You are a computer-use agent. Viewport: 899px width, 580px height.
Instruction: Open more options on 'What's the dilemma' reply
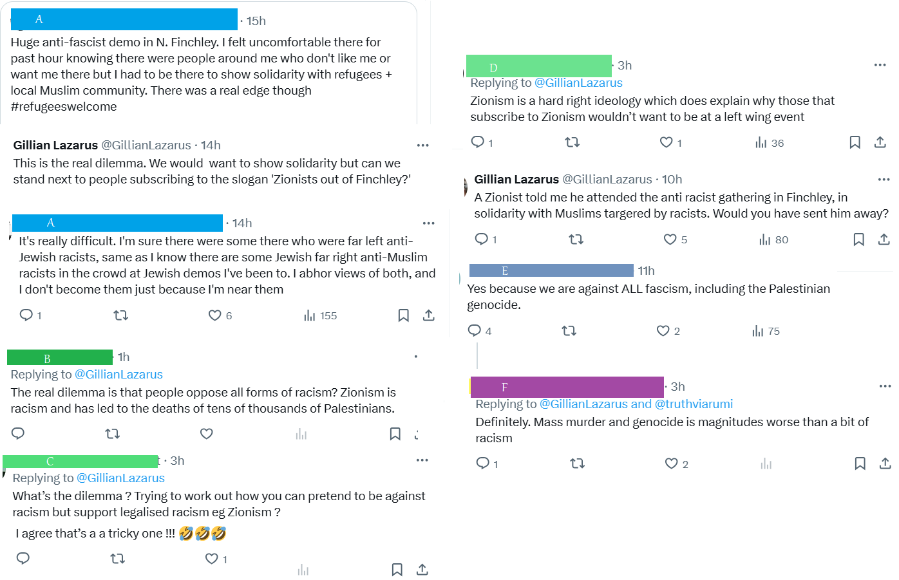coord(422,460)
